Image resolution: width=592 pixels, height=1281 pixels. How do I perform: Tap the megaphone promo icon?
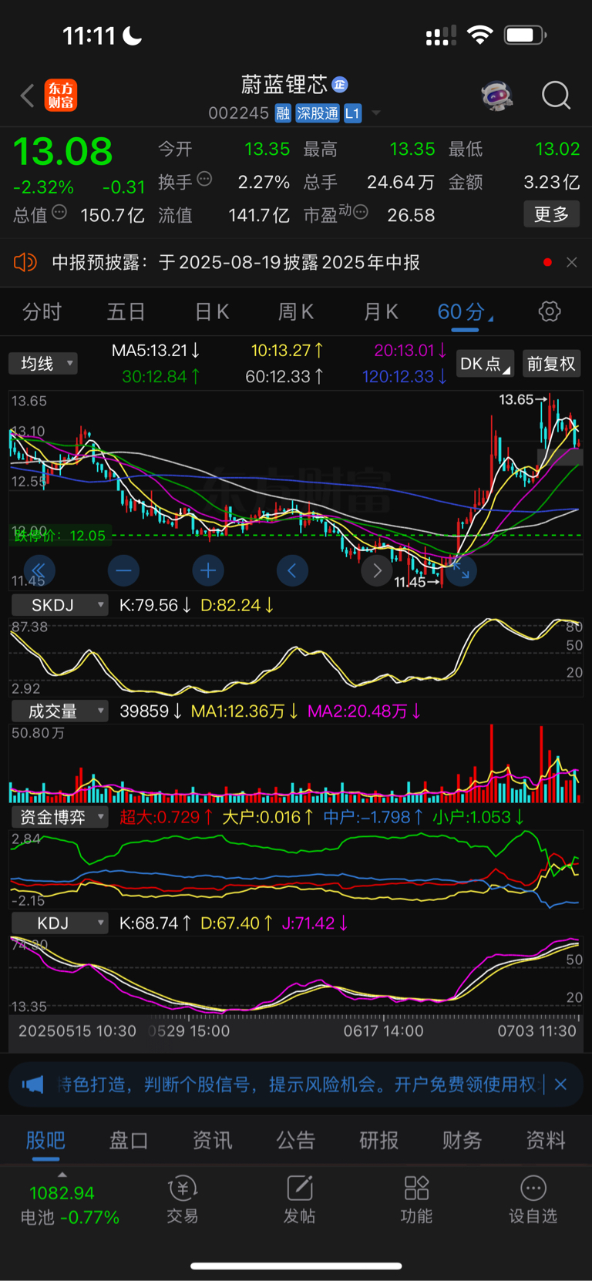(33, 1084)
